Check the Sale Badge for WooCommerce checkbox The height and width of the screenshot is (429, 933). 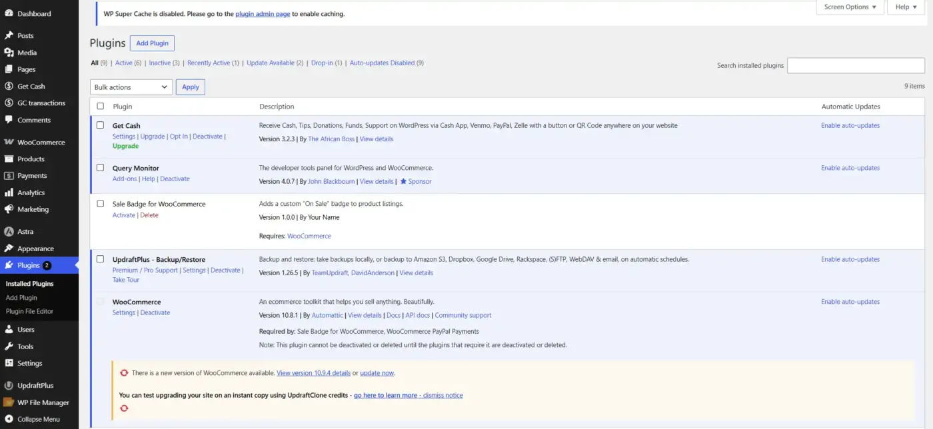(101, 204)
